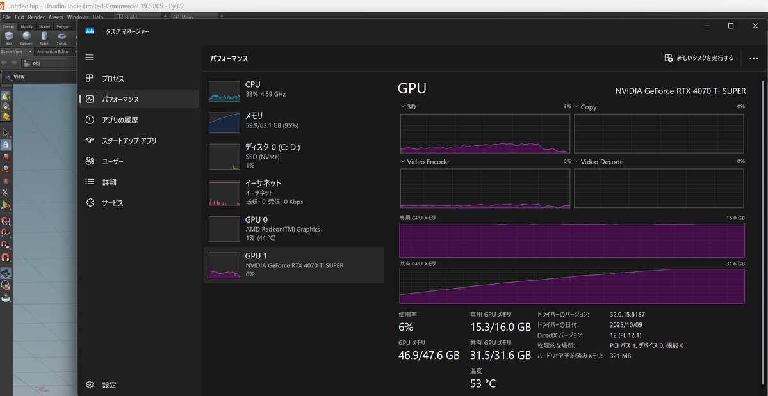Viewport: 768px width, 396px height.
Task: Toggle Houdini multi snapping magnet
Action: coord(5,257)
